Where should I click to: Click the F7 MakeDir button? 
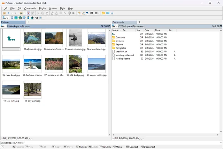point(82,147)
